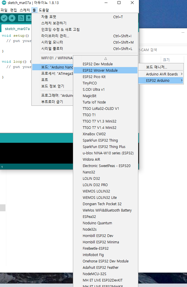Choose 부트로더 굽기 entry
Screen dimensions: 187x287
point(53,102)
